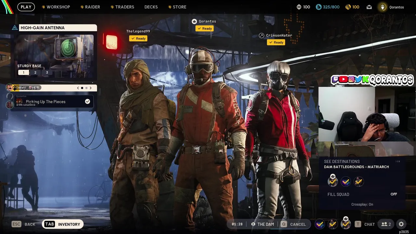Viewport: 416px width, 234px height.
Task: Toggle Ready status under CrimsonHater
Action: pyautogui.click(x=276, y=42)
